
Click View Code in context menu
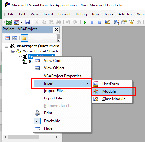[53, 61]
